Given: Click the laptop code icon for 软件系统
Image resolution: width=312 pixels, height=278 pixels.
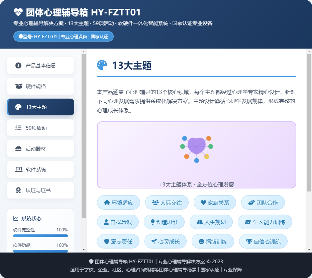Looking at the screenshot, I should point(19,169).
